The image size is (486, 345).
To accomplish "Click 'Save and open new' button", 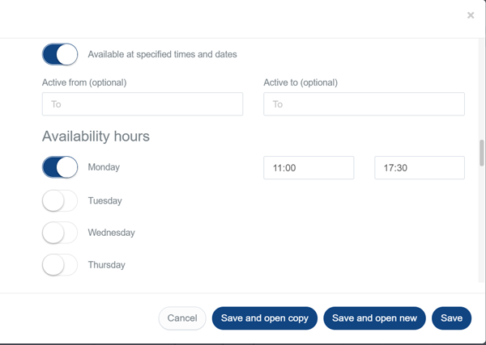I will point(374,318).
